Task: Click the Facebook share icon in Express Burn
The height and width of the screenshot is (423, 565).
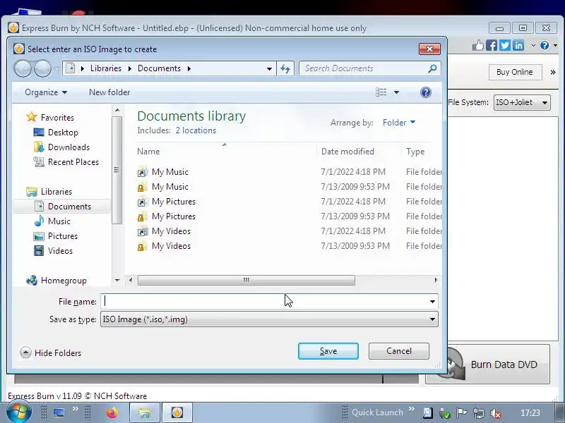Action: pos(491,45)
